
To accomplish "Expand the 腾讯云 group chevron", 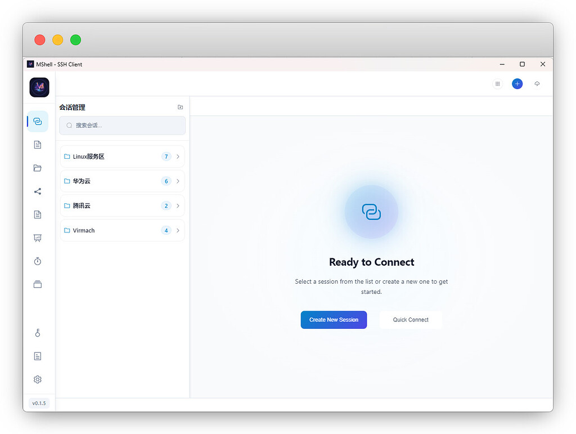I will pos(178,206).
